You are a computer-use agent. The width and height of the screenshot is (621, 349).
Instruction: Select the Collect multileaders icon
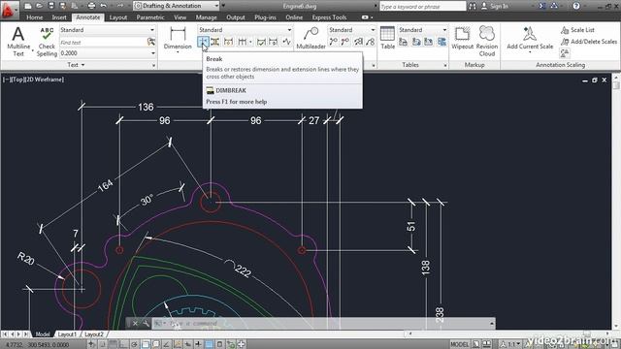coord(371,41)
